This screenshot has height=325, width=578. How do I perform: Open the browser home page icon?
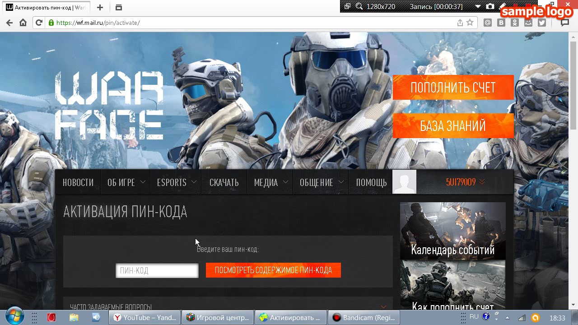click(x=23, y=23)
